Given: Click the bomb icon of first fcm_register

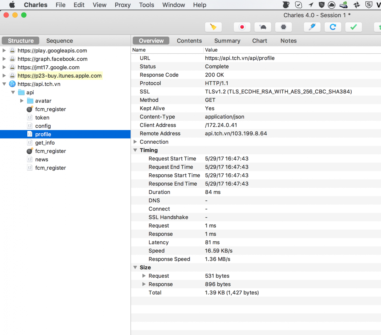Looking at the screenshot, I should (x=30, y=109).
